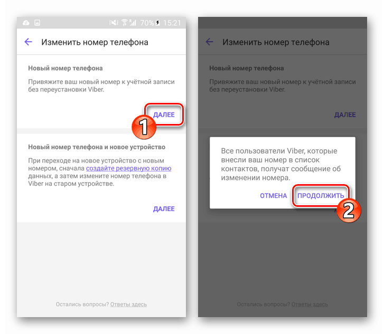Tap Изменить номер телефона title on left
The width and height of the screenshot is (384, 334).
point(95,42)
